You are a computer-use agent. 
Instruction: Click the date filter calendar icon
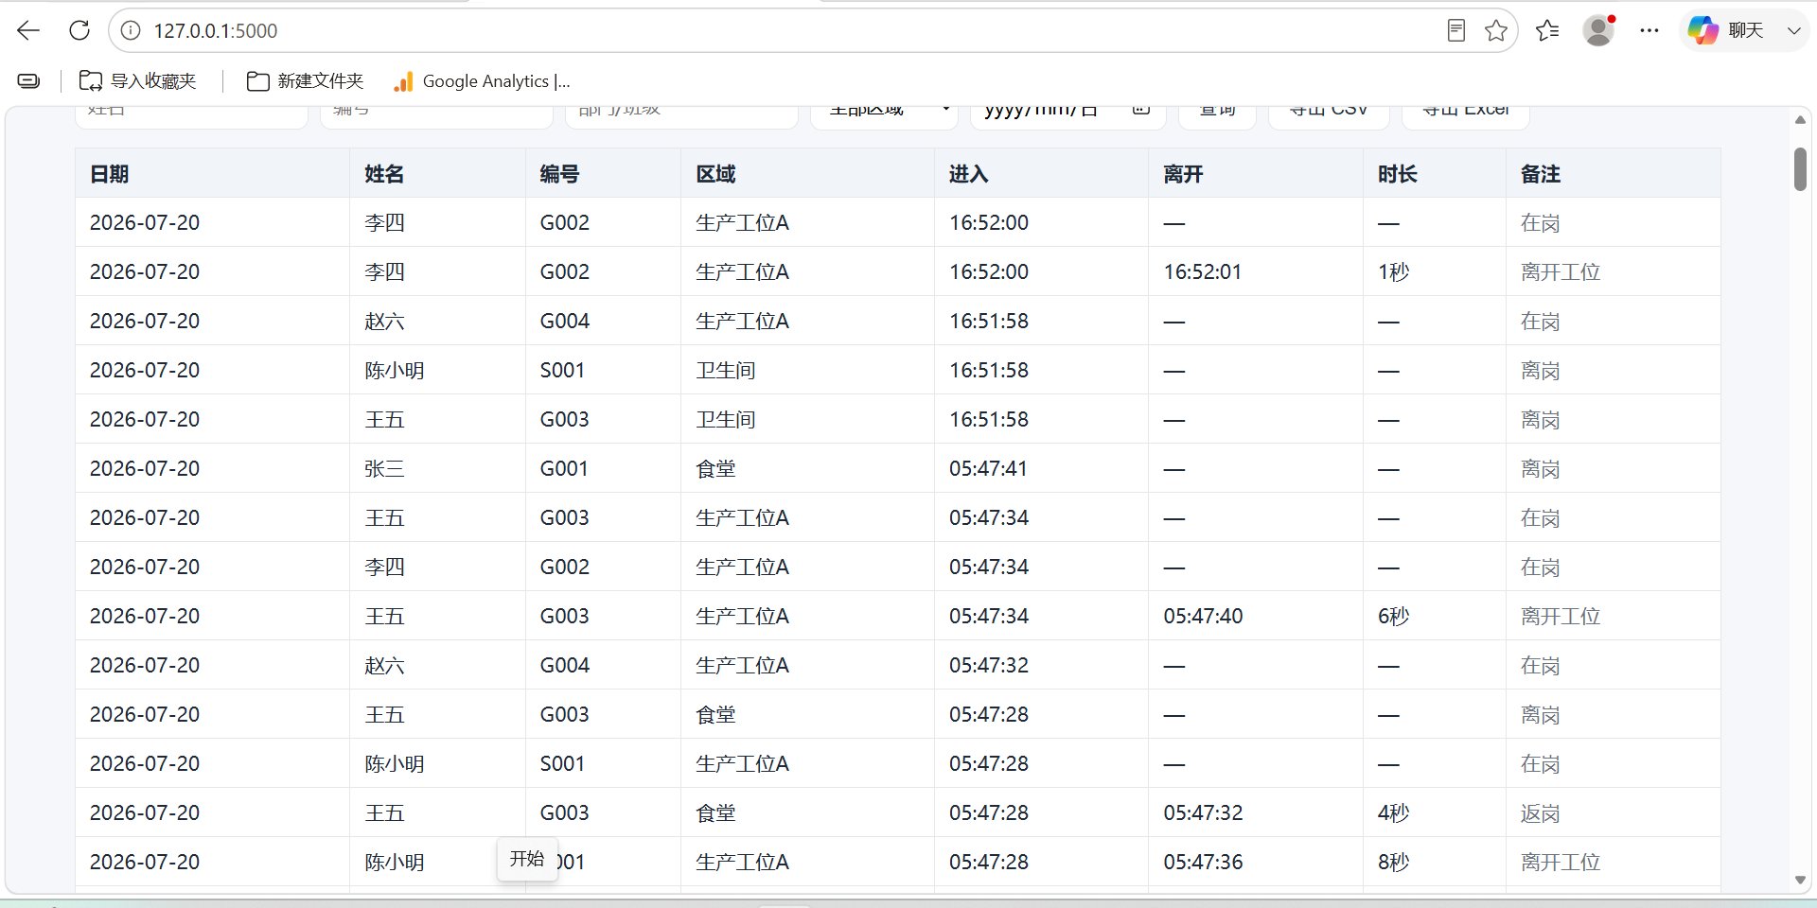tap(1141, 110)
